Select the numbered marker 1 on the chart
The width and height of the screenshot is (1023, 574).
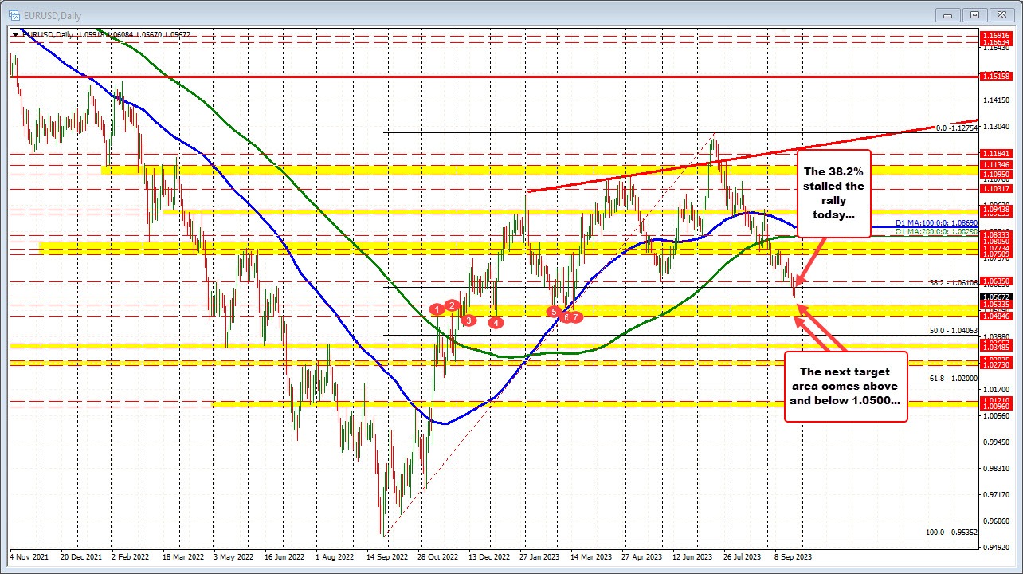(437, 308)
